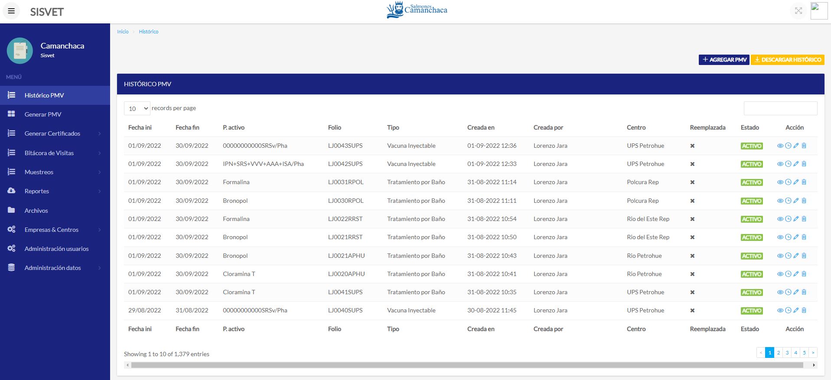Edit record LJ0043SUPS with pencil icon

(x=796, y=146)
